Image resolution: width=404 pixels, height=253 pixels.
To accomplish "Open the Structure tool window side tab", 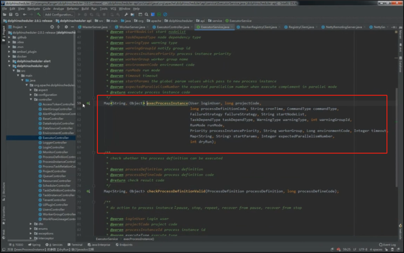I will pyautogui.click(x=4, y=191).
